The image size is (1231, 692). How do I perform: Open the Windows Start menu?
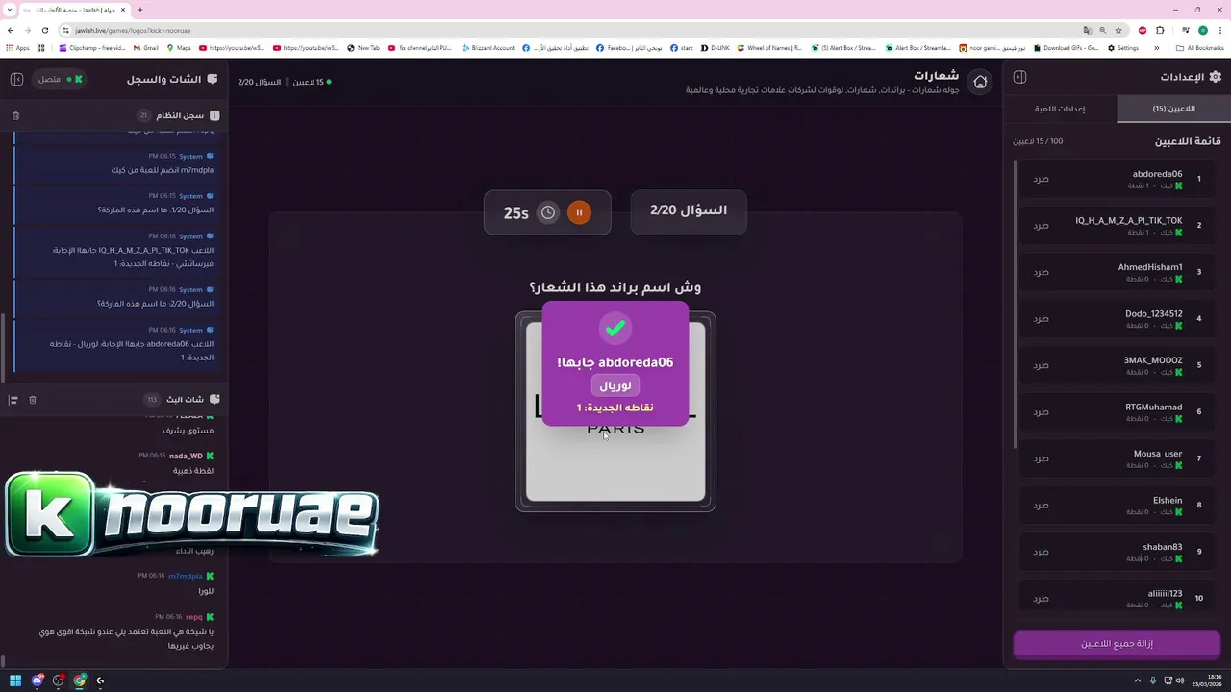(x=15, y=680)
